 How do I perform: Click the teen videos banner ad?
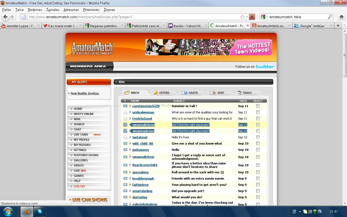point(209,47)
